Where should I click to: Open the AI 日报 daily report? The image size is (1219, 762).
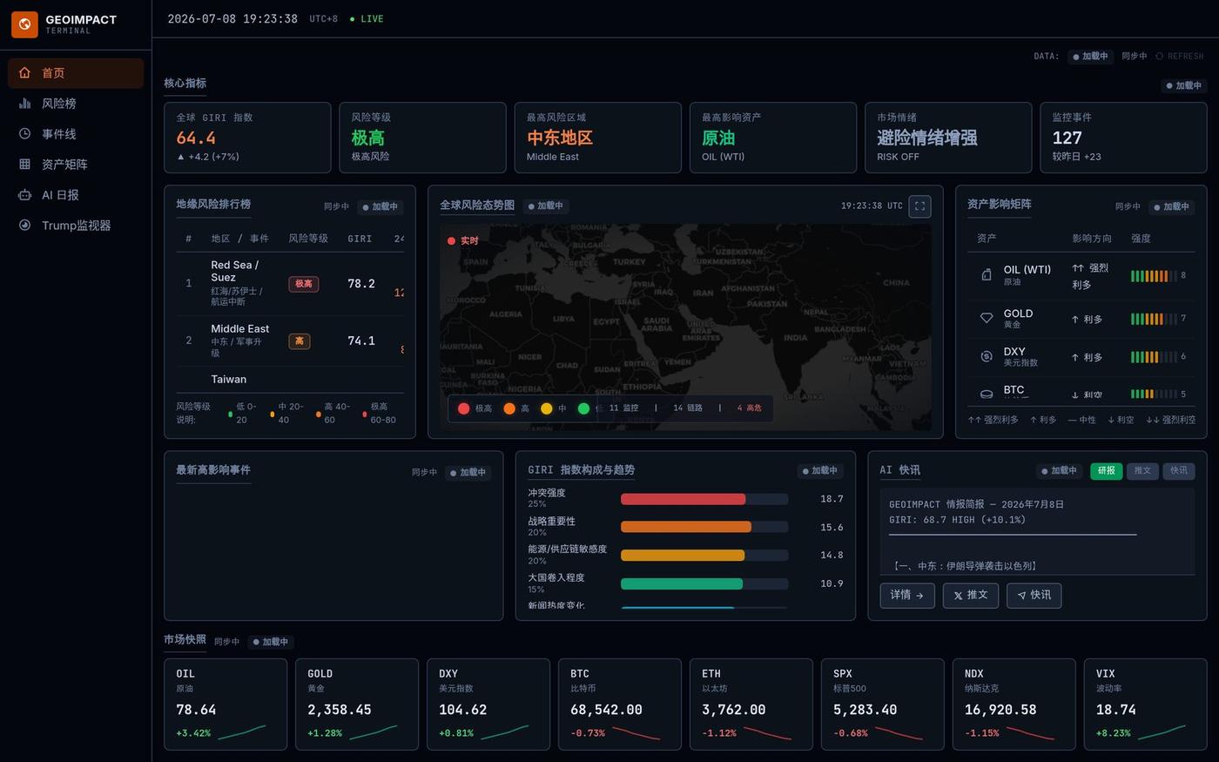tap(76, 195)
